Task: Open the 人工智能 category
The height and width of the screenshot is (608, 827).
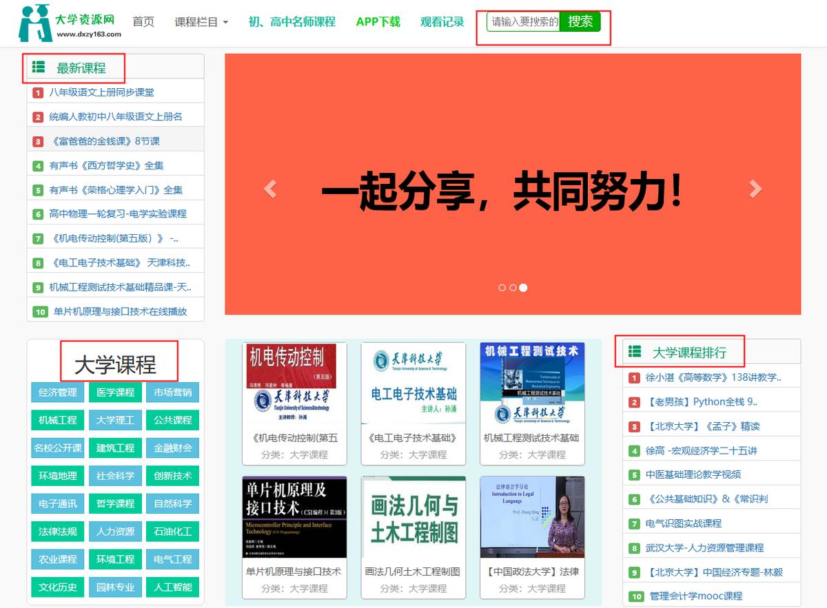Action: [172, 587]
